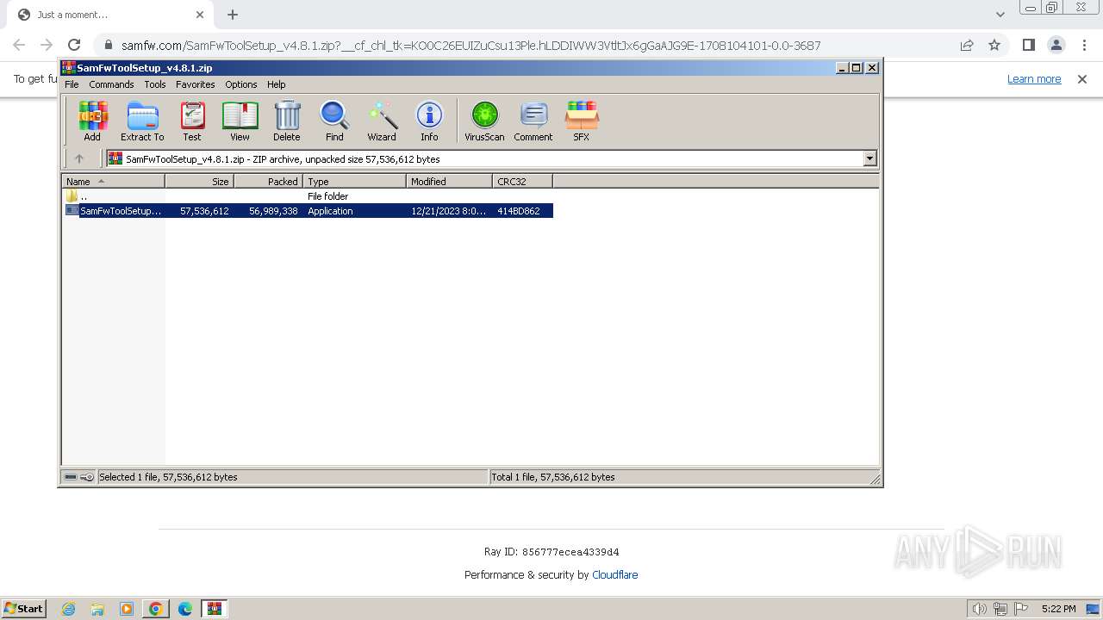Open the Chrome three-dot menu
This screenshot has width=1103, height=620.
[x=1083, y=45]
